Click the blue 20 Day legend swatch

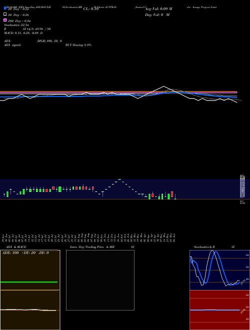tap(5, 8)
